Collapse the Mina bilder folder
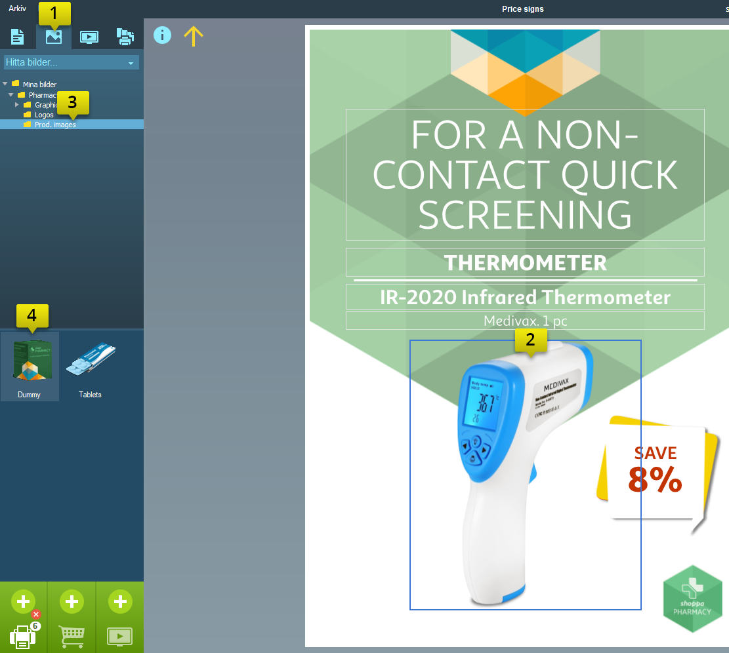Viewport: 729px width, 653px height. click(x=6, y=84)
